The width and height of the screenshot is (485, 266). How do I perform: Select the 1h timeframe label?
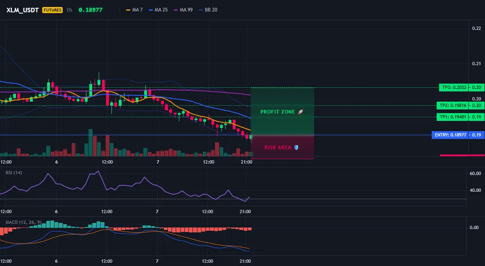tap(69, 10)
